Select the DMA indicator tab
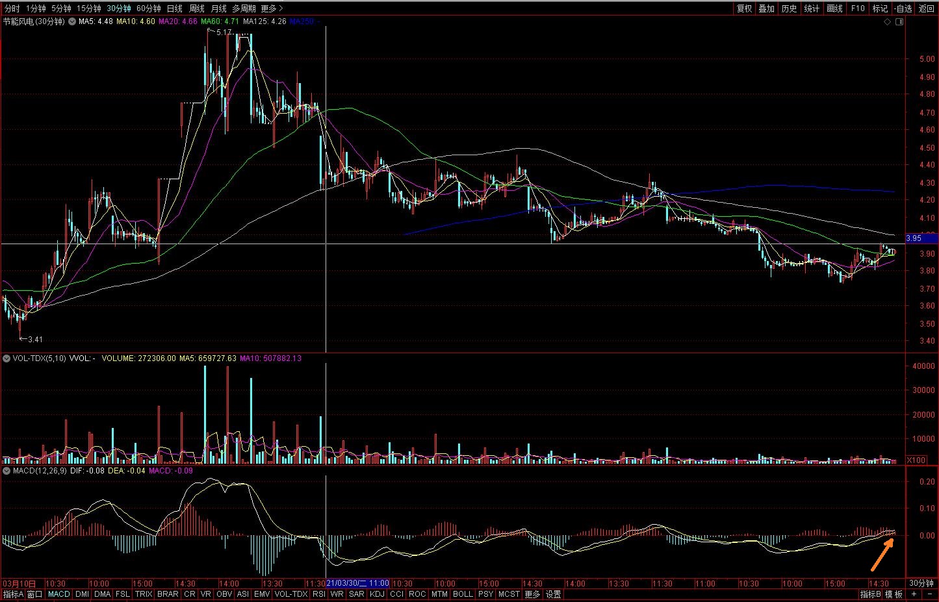 [102, 594]
